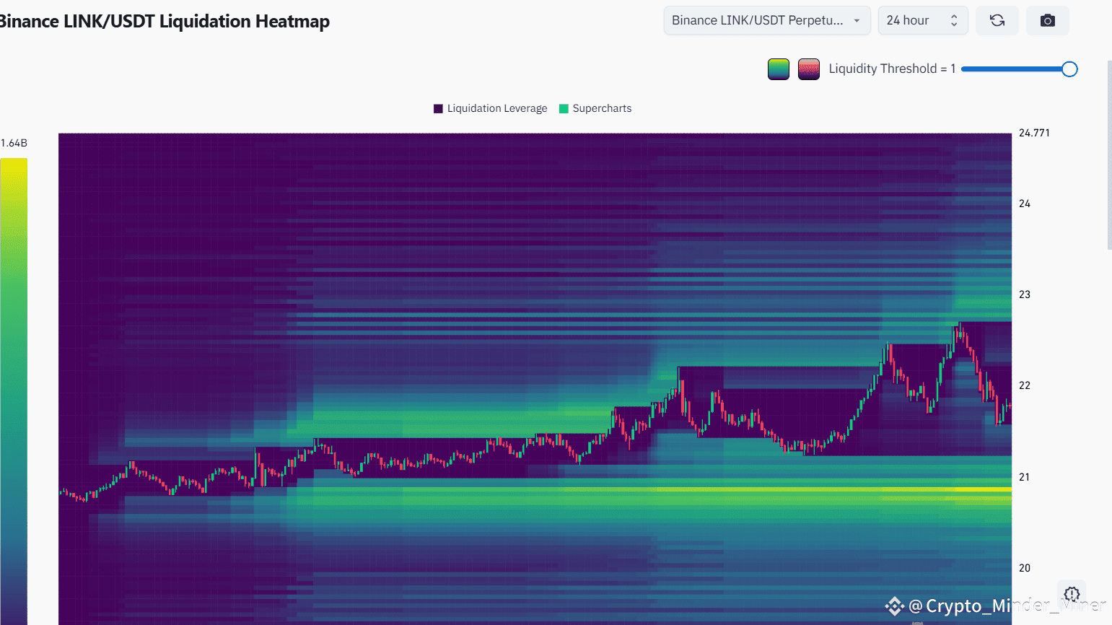Click the notification badge icon near the watermark
1112x625 pixels.
click(x=1071, y=593)
